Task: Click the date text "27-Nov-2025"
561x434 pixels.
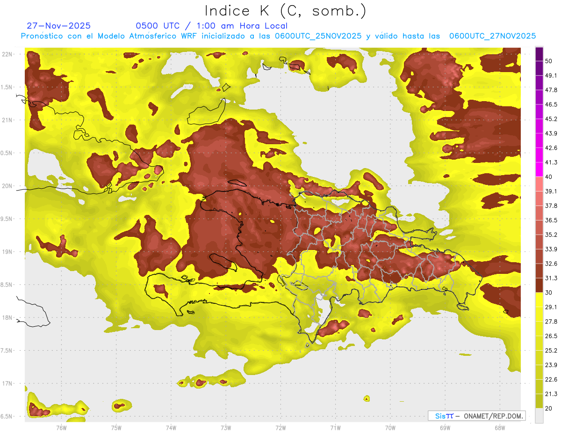Action: (59, 26)
